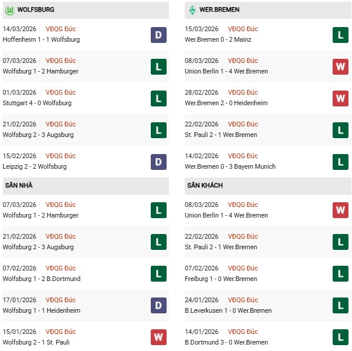Click the L badge for Freiburg 1-0 Wer.Bremen
This screenshot has height=351, width=352.
[340, 274]
